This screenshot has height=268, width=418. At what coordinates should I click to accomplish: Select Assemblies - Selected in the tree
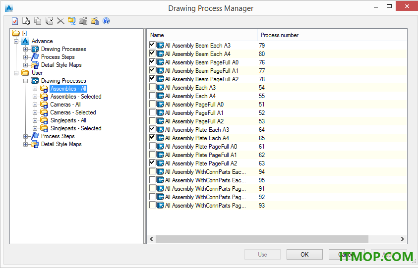coord(76,97)
